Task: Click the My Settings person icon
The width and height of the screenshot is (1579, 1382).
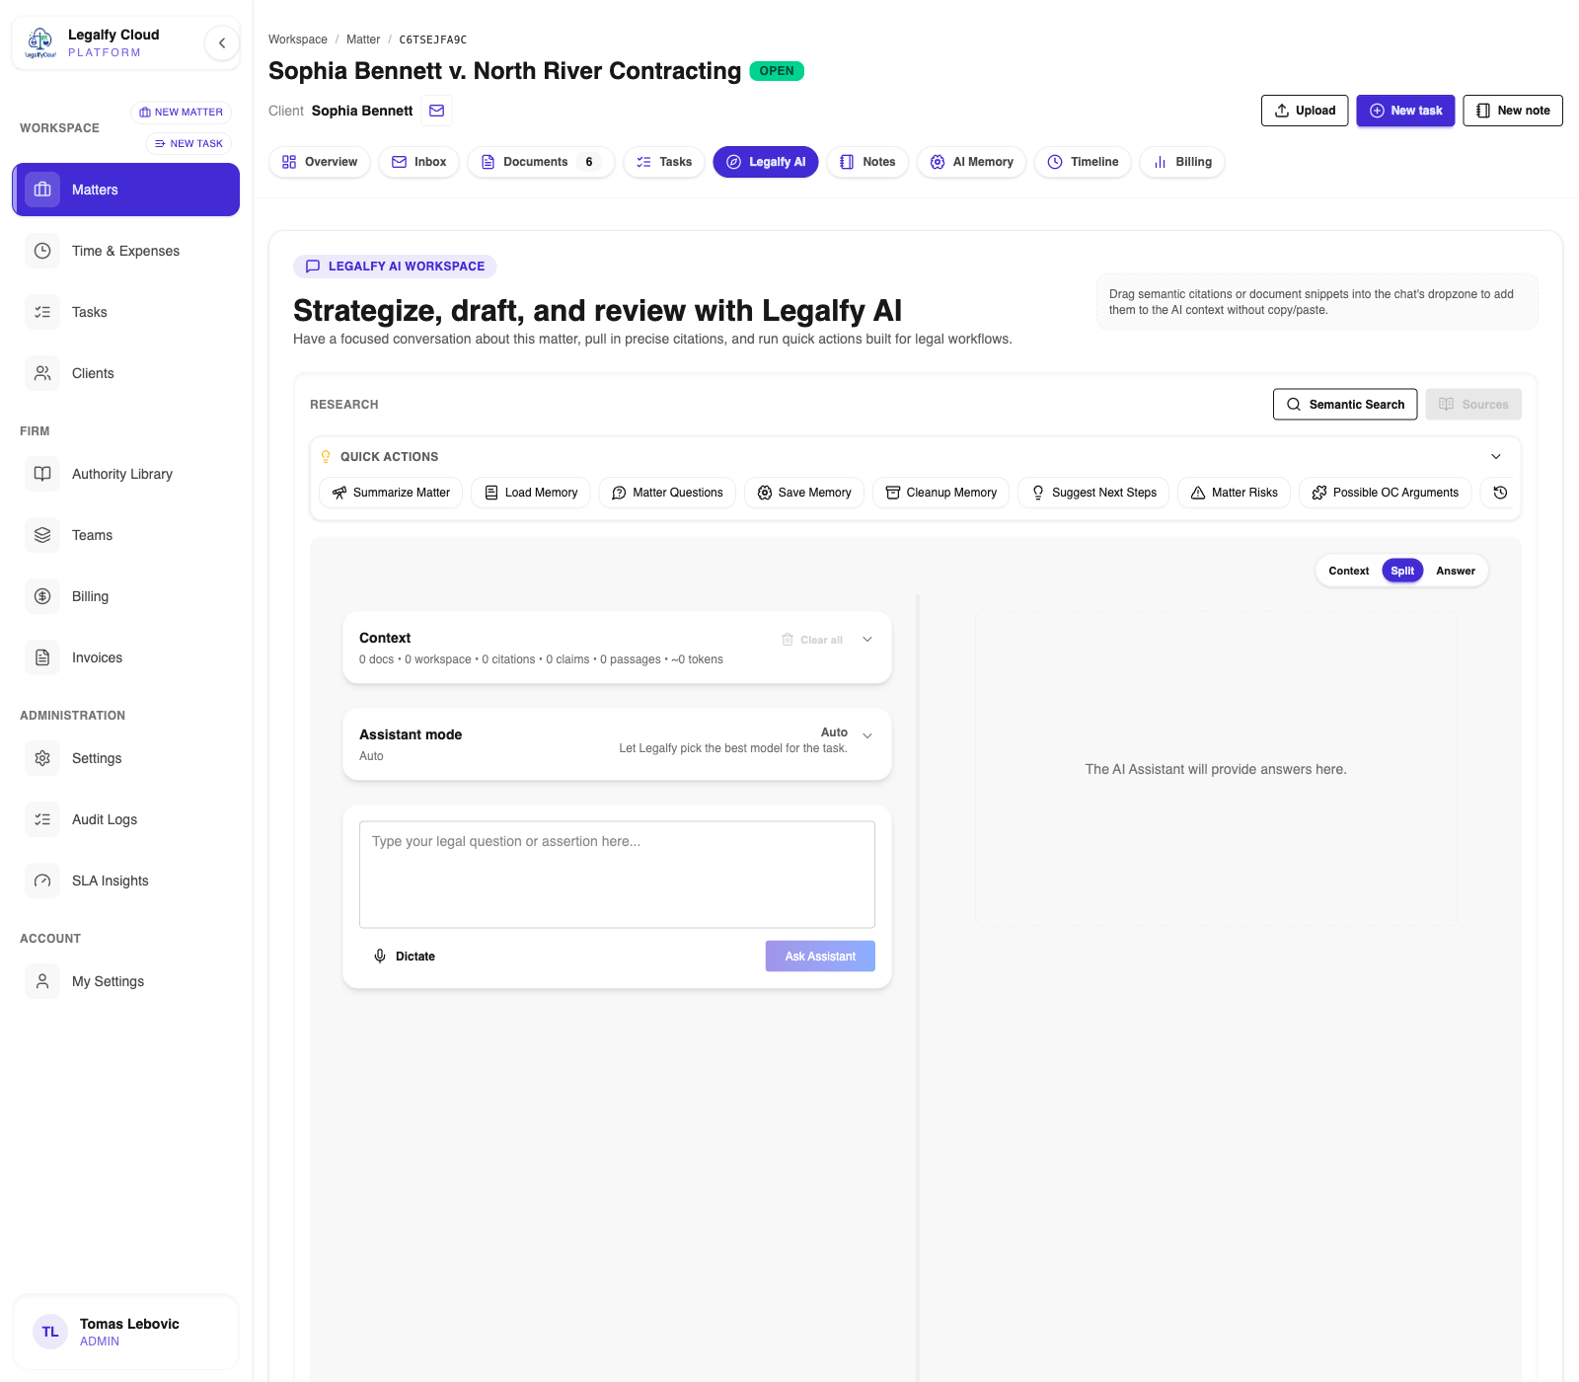Action: (42, 981)
